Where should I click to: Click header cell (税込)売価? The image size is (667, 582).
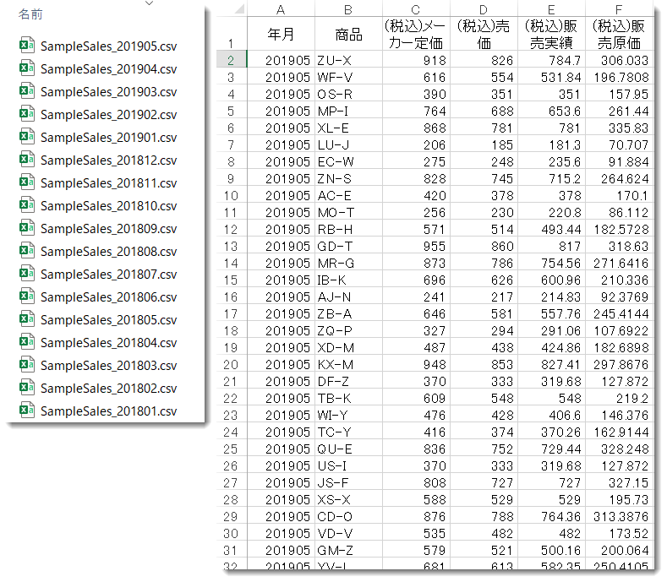(x=484, y=34)
